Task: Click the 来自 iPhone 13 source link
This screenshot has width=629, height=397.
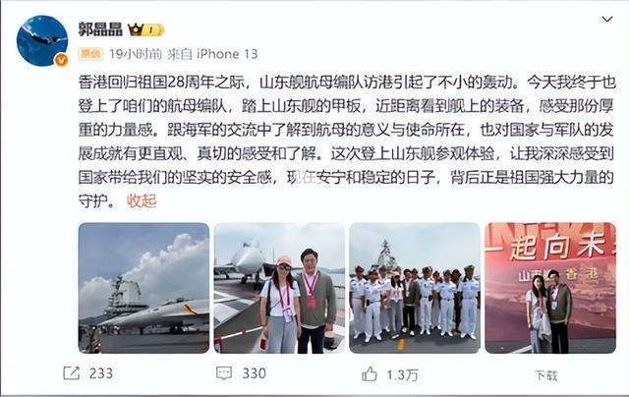Action: (x=212, y=54)
